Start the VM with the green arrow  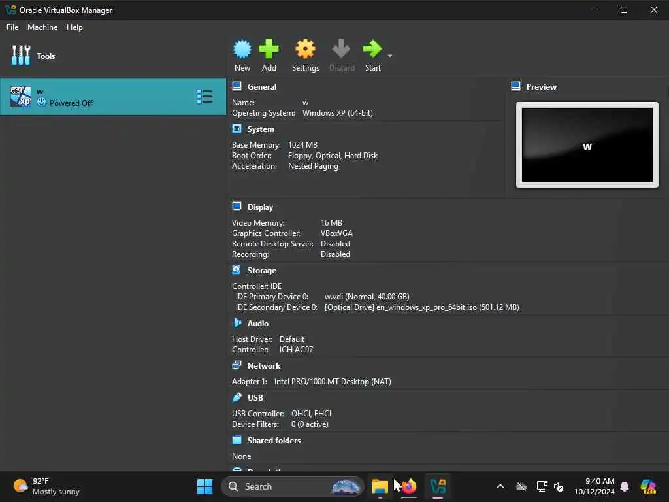[372, 49]
